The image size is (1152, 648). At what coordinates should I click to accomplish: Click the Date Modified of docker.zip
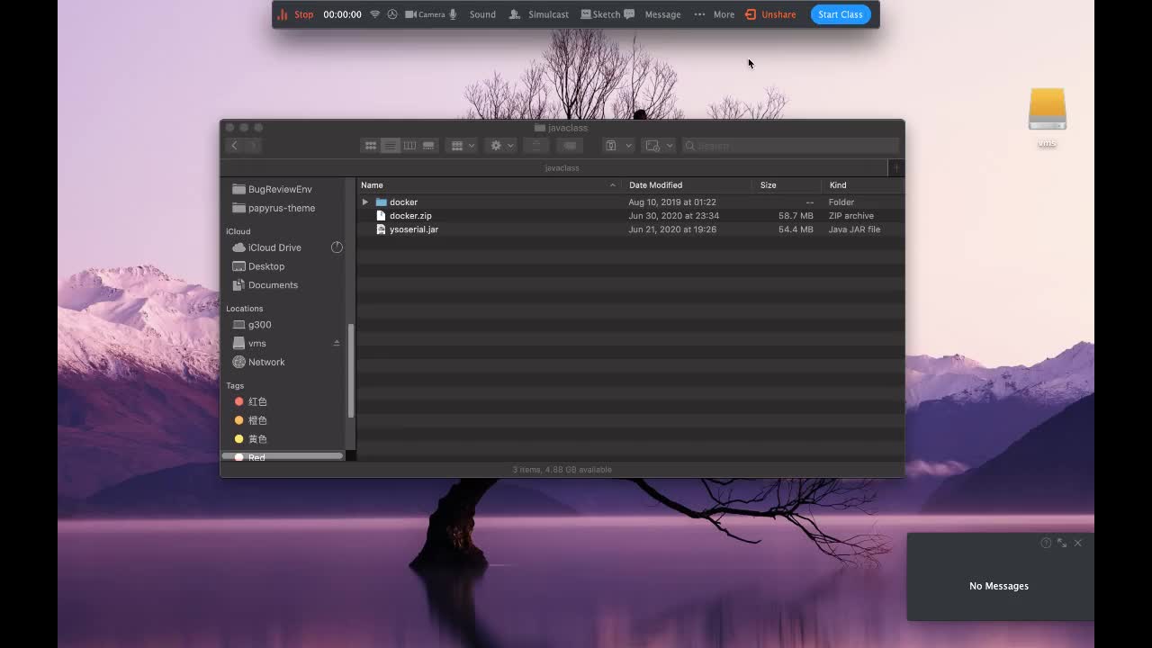(673, 216)
